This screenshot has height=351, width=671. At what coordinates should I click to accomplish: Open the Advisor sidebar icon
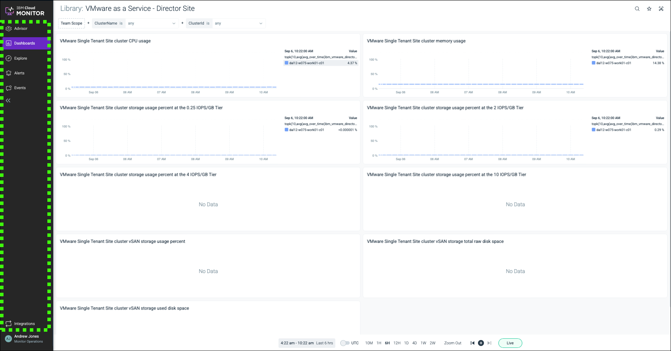tap(9, 28)
